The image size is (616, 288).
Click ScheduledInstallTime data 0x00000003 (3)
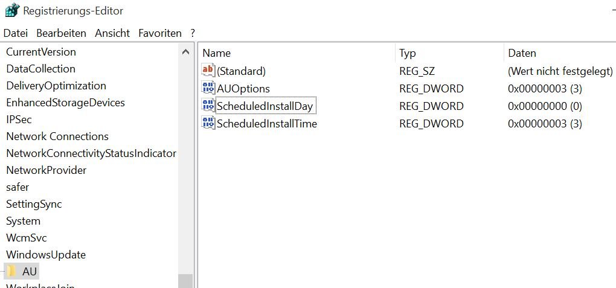coord(545,124)
